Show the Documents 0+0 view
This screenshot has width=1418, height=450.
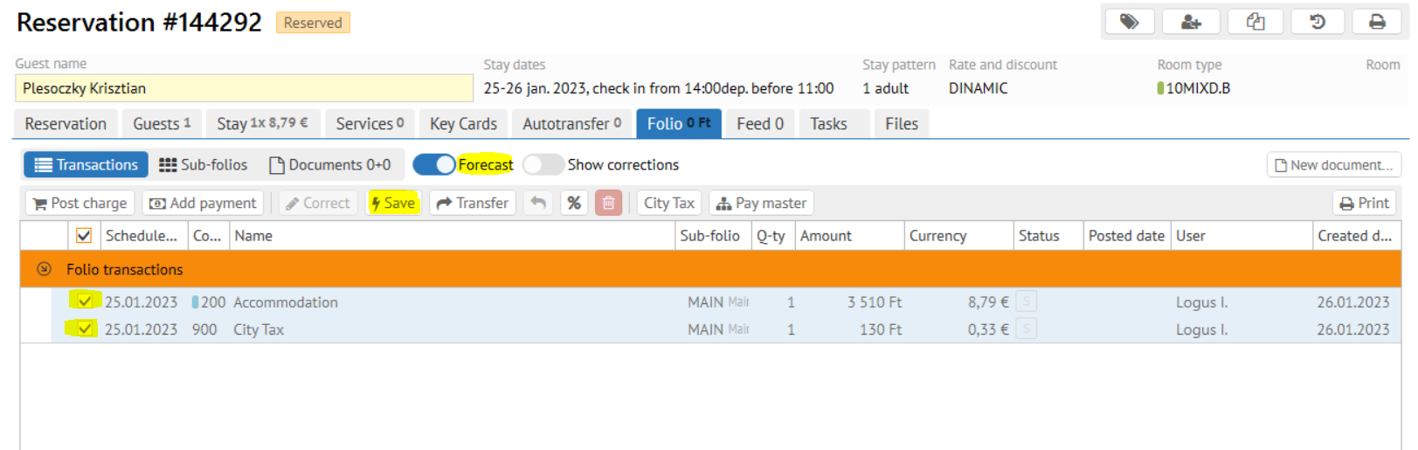(329, 164)
